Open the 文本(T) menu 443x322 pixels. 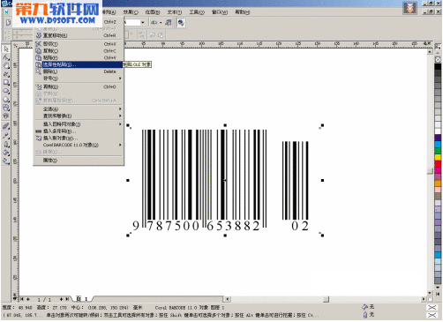tap(175, 12)
